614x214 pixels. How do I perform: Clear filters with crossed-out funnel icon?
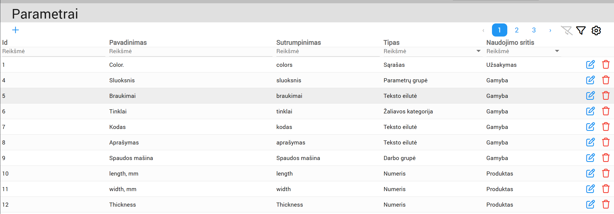click(x=566, y=30)
